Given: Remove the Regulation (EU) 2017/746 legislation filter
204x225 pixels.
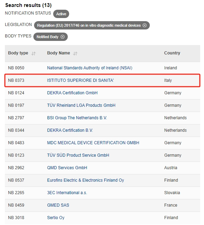Looking at the screenshot, I should (x=145, y=25).
